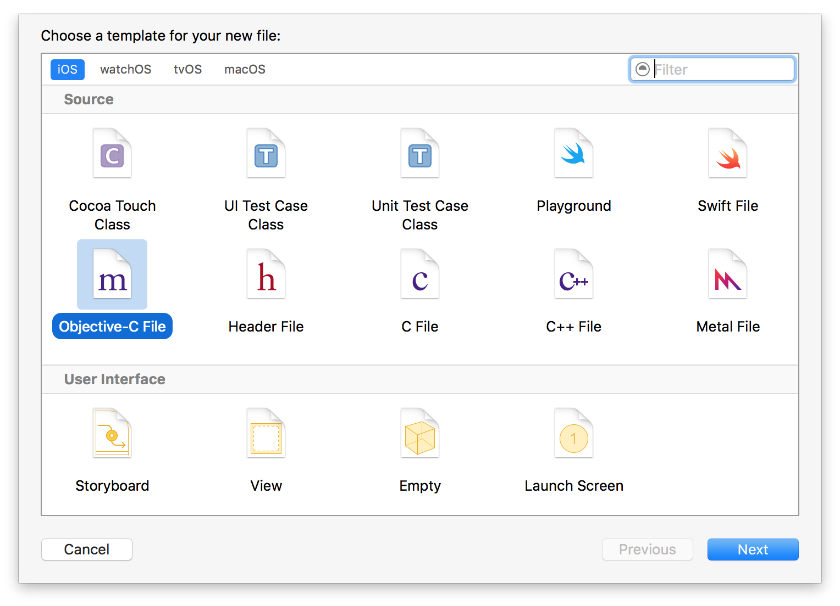This screenshot has width=840, height=606.
Task: Switch to the macOS tab
Action: pyautogui.click(x=245, y=70)
